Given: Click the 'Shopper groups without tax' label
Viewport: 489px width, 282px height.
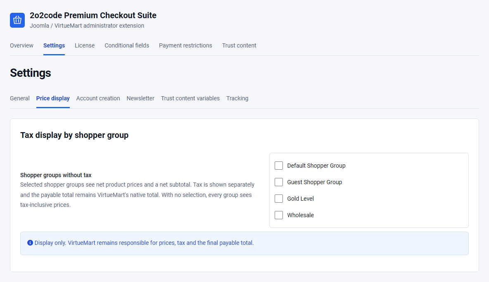Looking at the screenshot, I should pos(56,175).
